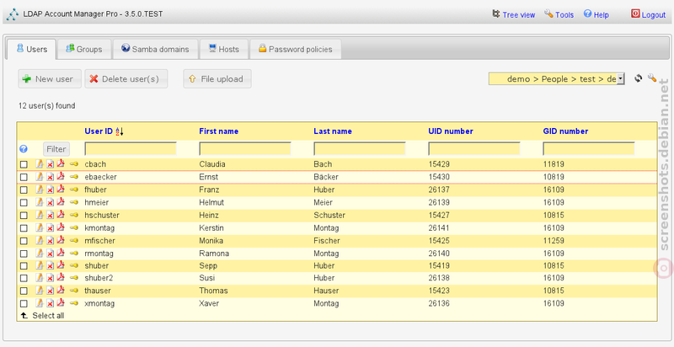Focus the GID number filter field
The image size is (674, 347).
click(589, 148)
